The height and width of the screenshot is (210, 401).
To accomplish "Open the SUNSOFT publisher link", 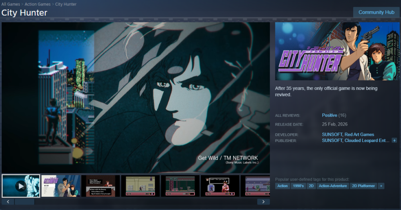I will pos(332,140).
